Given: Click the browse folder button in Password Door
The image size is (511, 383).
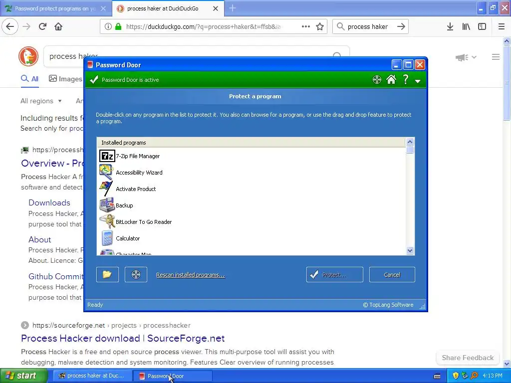Looking at the screenshot, I should [x=107, y=275].
